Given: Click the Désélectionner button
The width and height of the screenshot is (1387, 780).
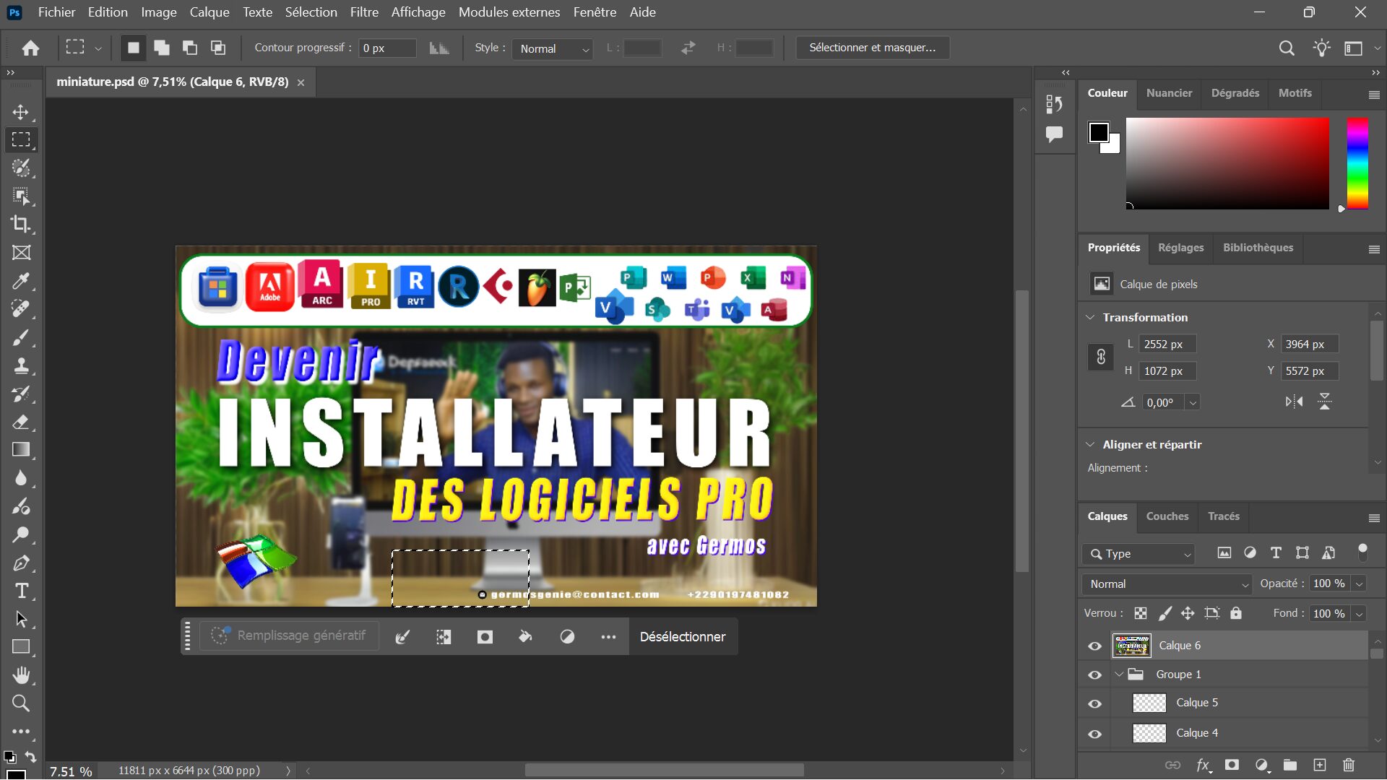Looking at the screenshot, I should click(x=683, y=636).
